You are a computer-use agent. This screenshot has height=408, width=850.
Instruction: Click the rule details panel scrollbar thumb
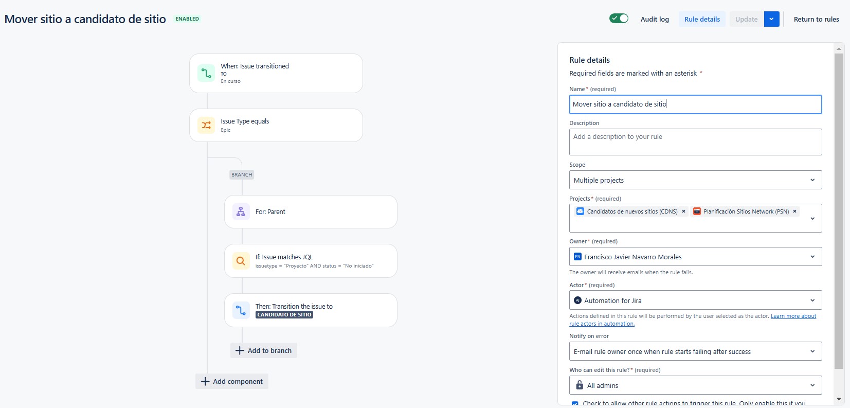coord(839,211)
